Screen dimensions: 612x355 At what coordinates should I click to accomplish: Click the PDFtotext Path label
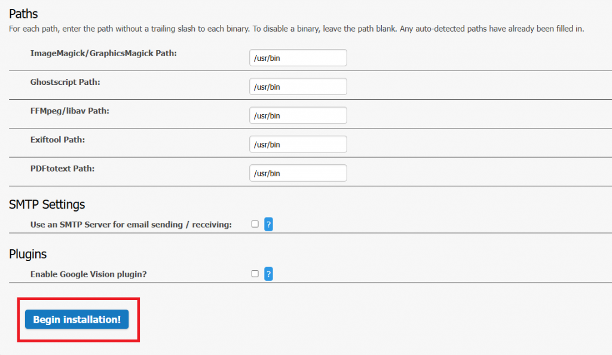coord(62,169)
